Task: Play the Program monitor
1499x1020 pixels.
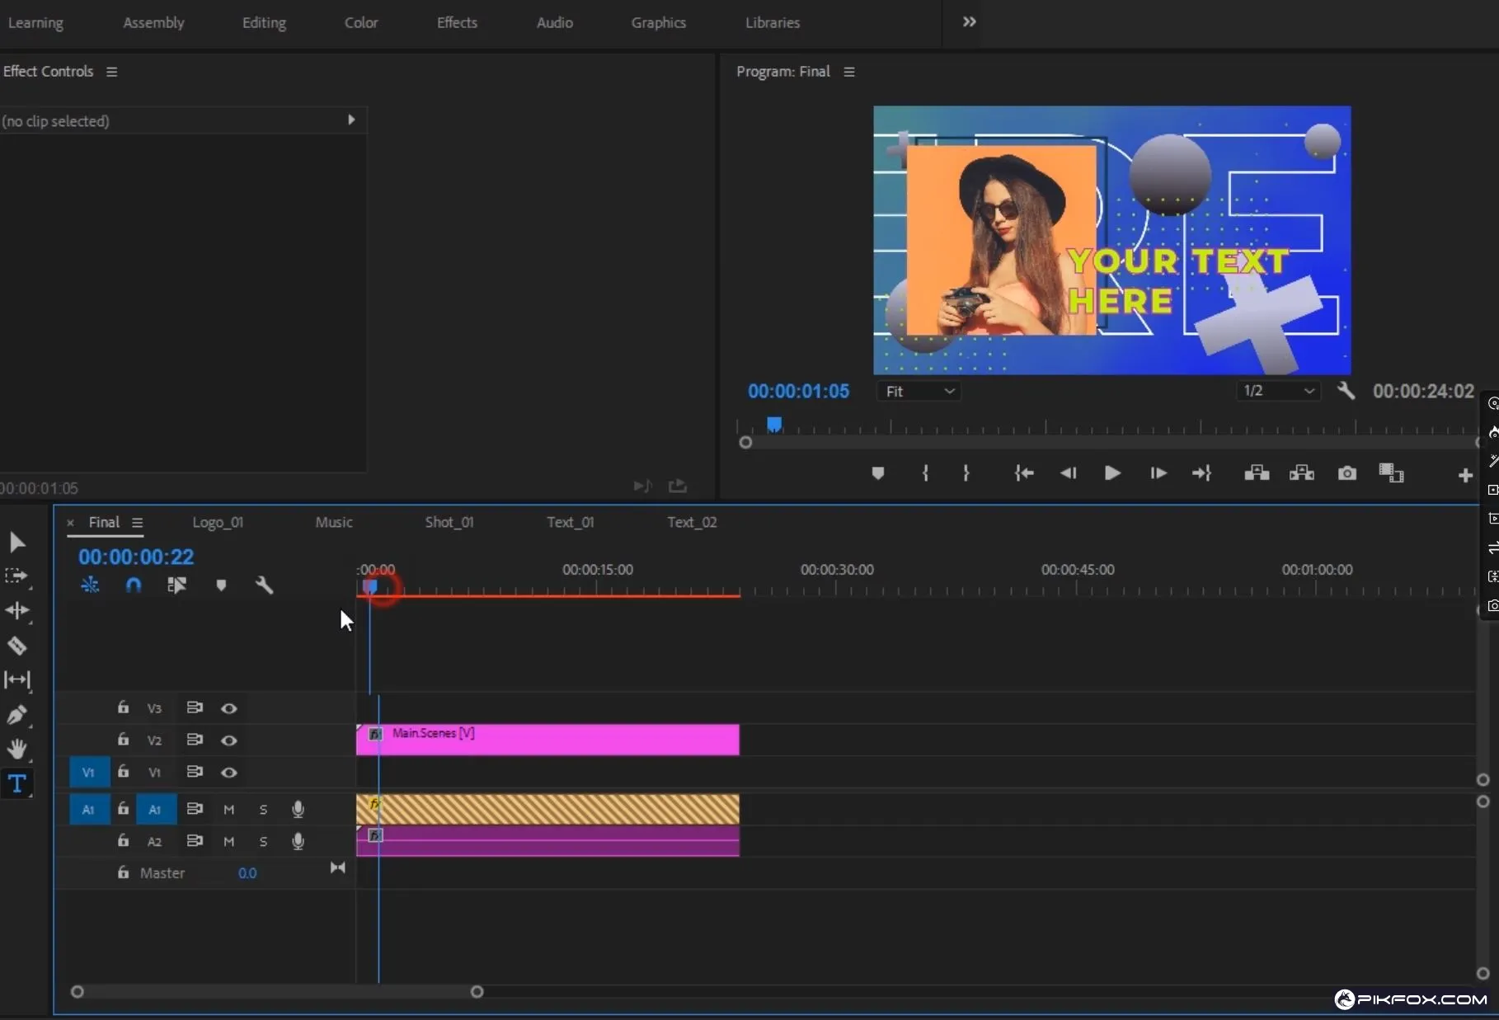Action: (x=1112, y=473)
